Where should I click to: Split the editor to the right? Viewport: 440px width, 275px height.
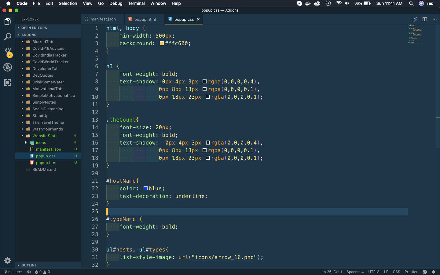coord(425,19)
